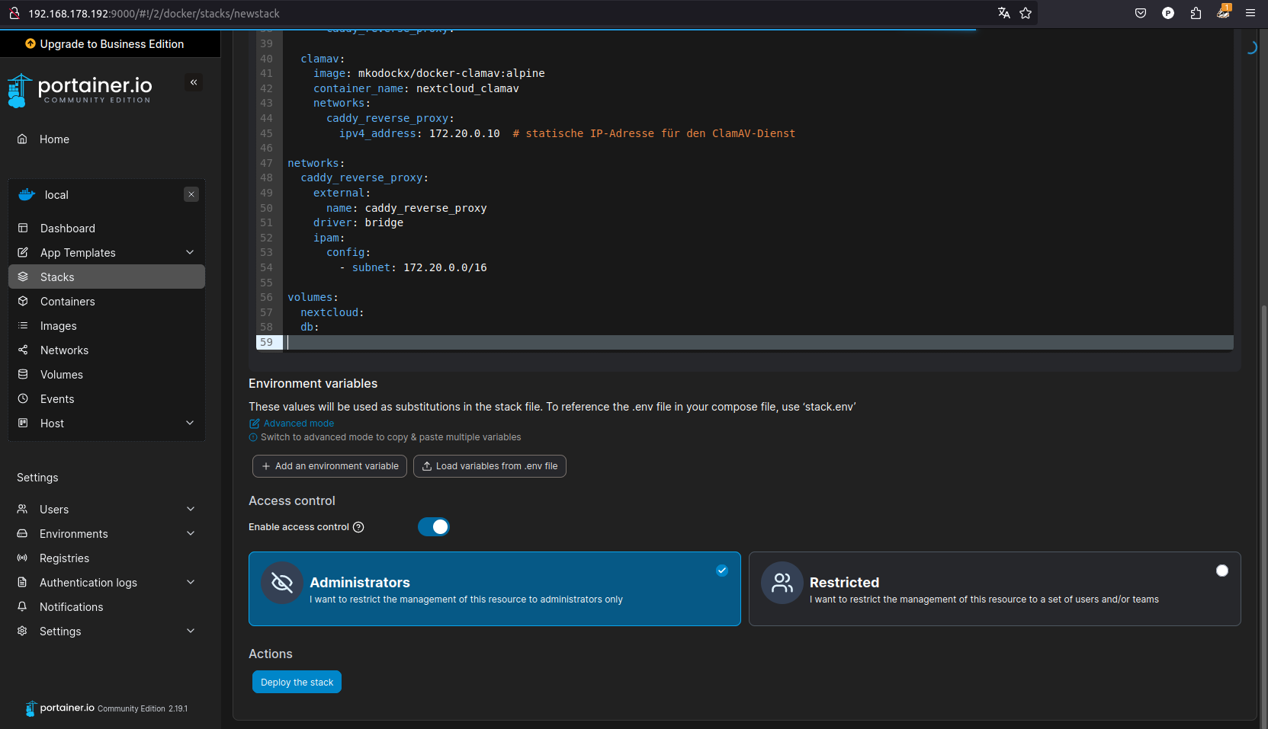
Task: Open the browser extensions puzzle icon
Action: (x=1196, y=13)
